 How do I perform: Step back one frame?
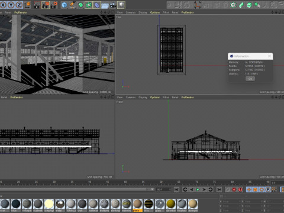191,189
